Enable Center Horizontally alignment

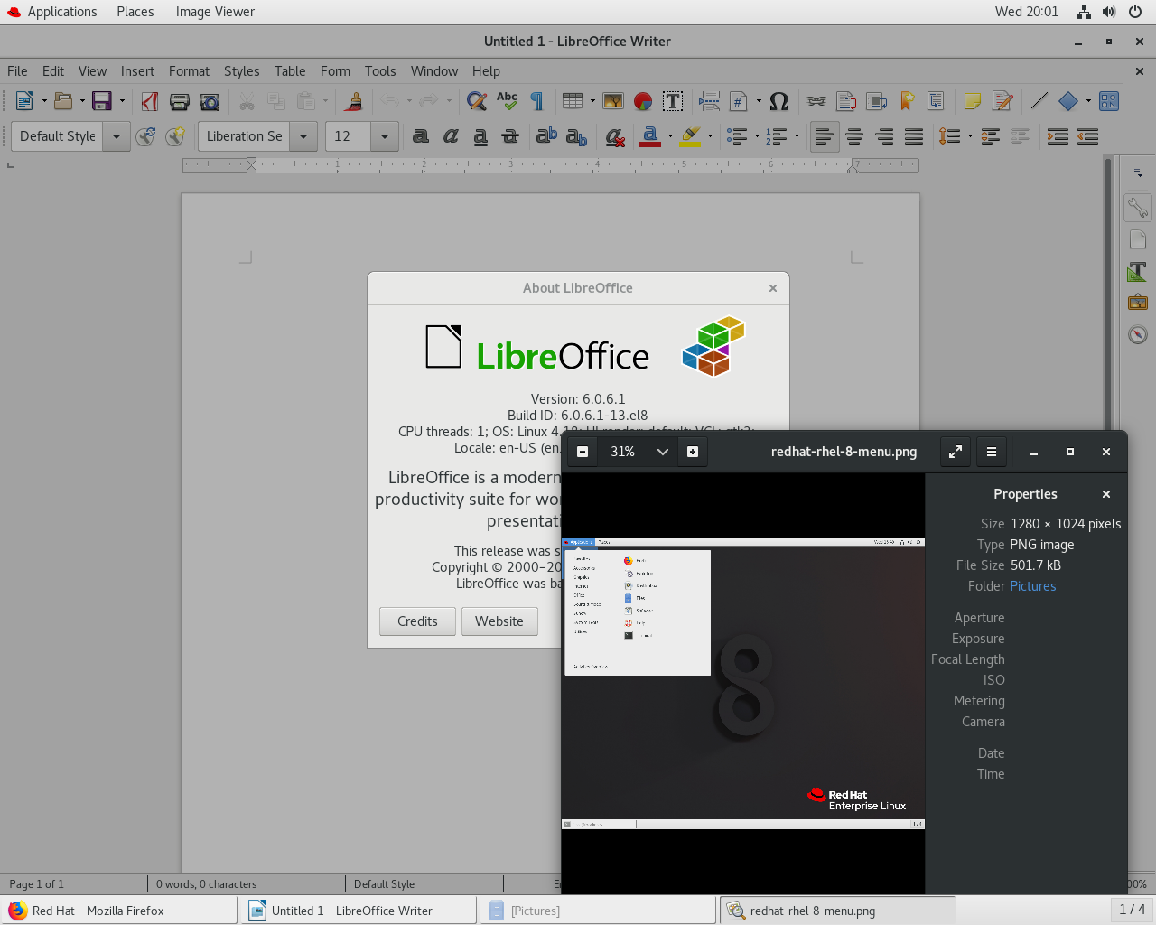(854, 136)
